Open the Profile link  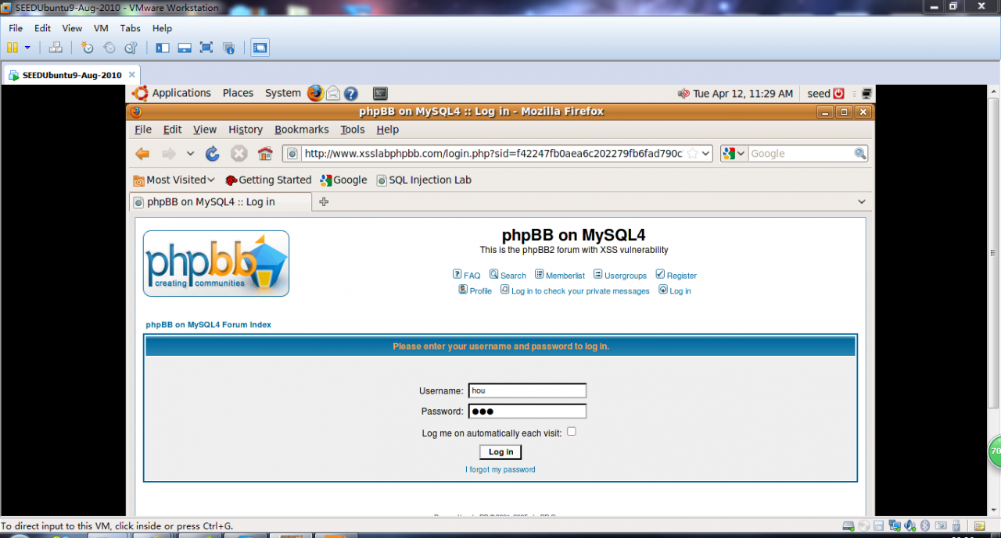point(475,290)
